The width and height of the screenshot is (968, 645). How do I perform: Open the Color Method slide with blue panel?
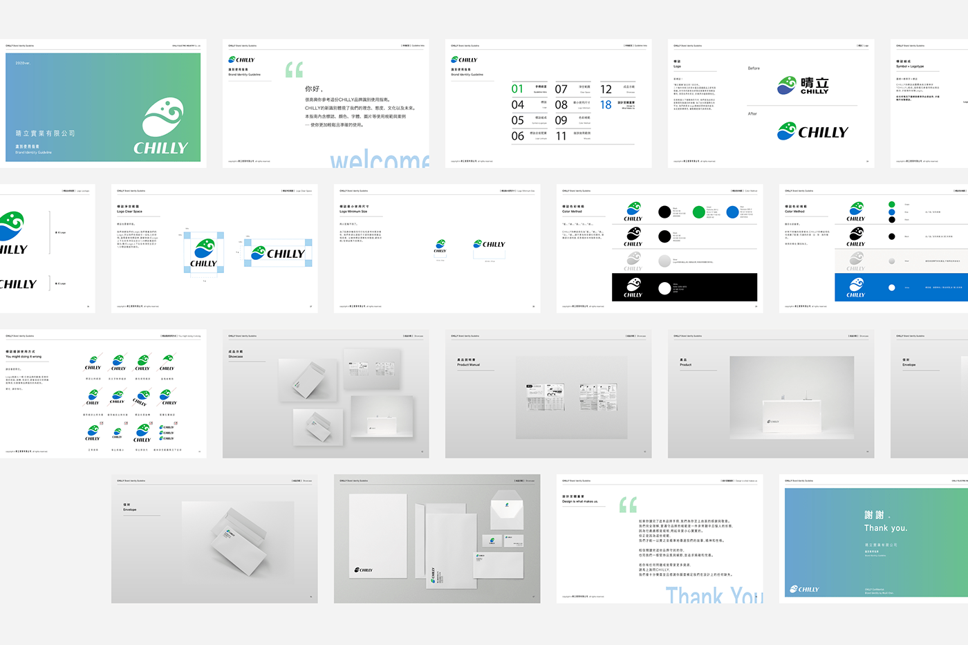tap(873, 248)
